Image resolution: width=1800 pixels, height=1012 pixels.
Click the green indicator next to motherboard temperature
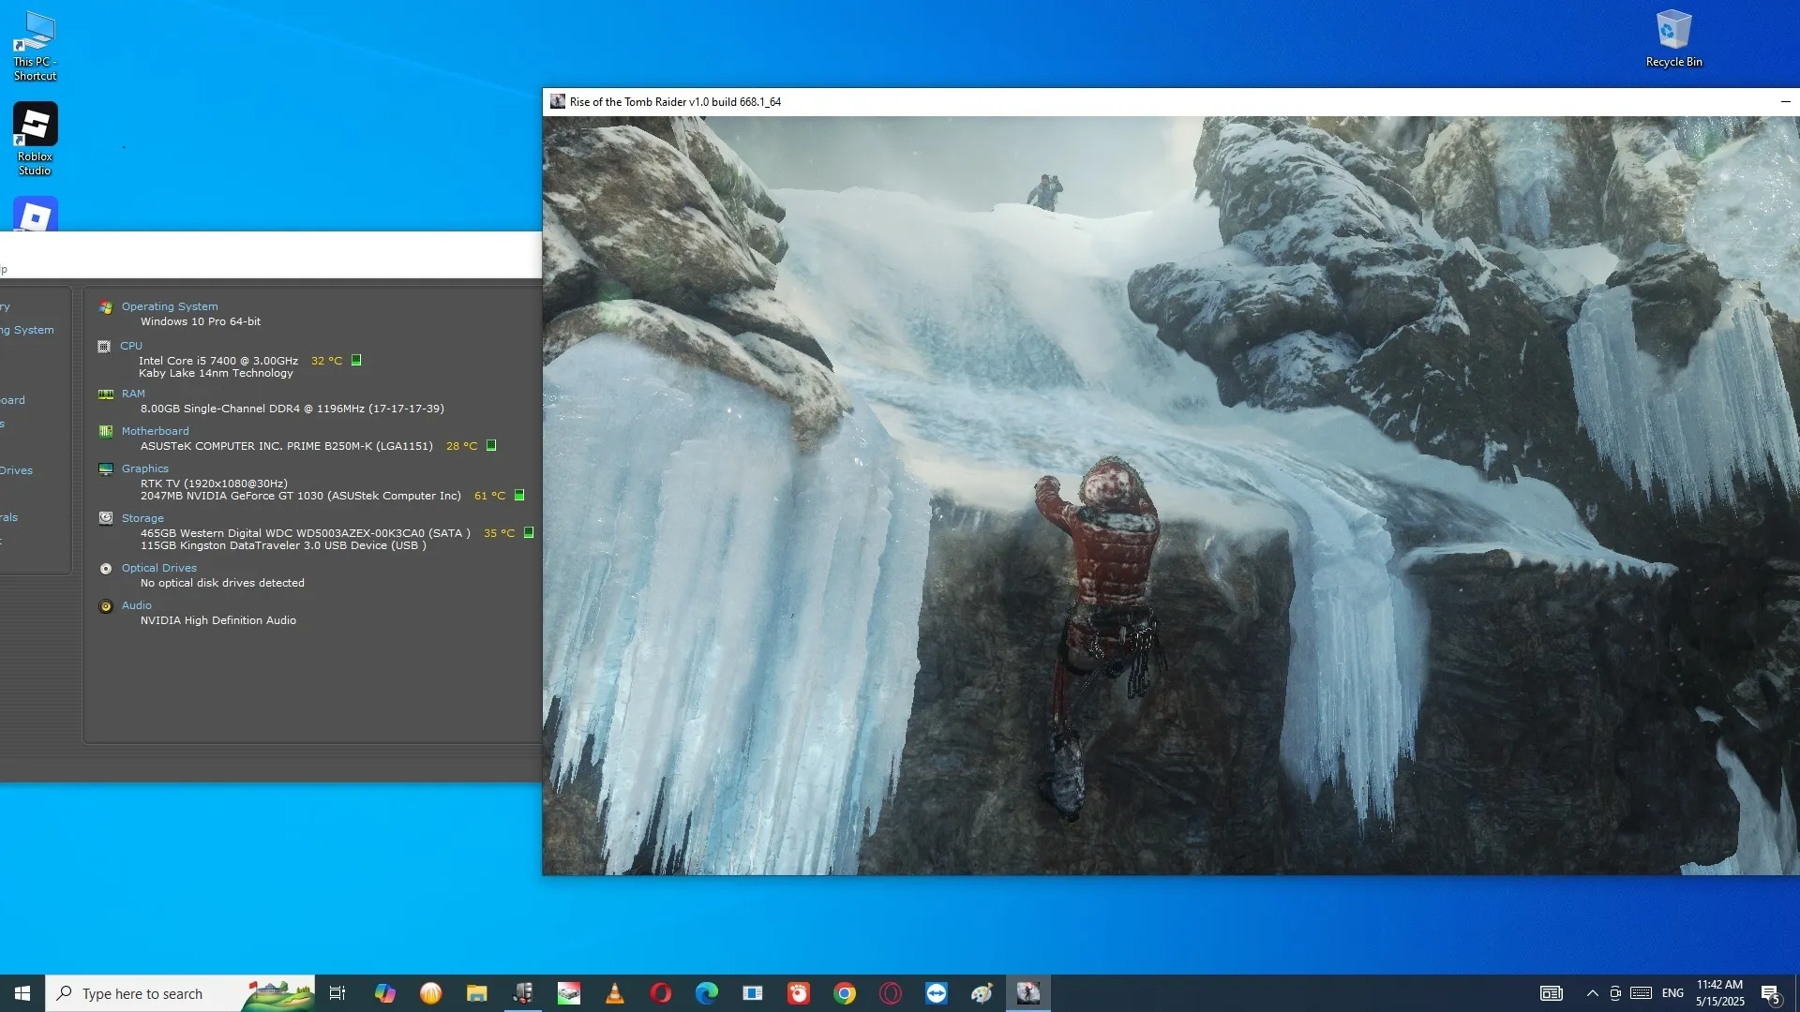pyautogui.click(x=491, y=445)
